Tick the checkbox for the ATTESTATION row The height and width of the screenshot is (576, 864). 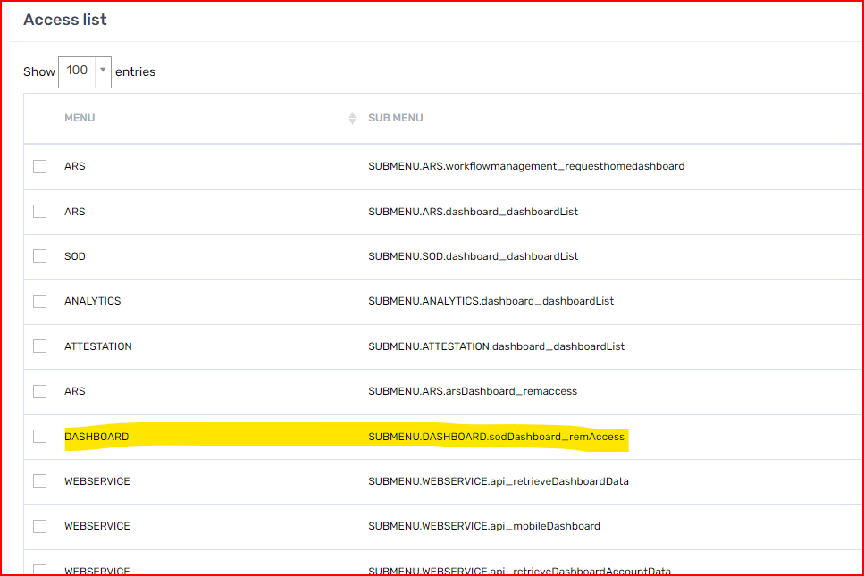pos(39,346)
